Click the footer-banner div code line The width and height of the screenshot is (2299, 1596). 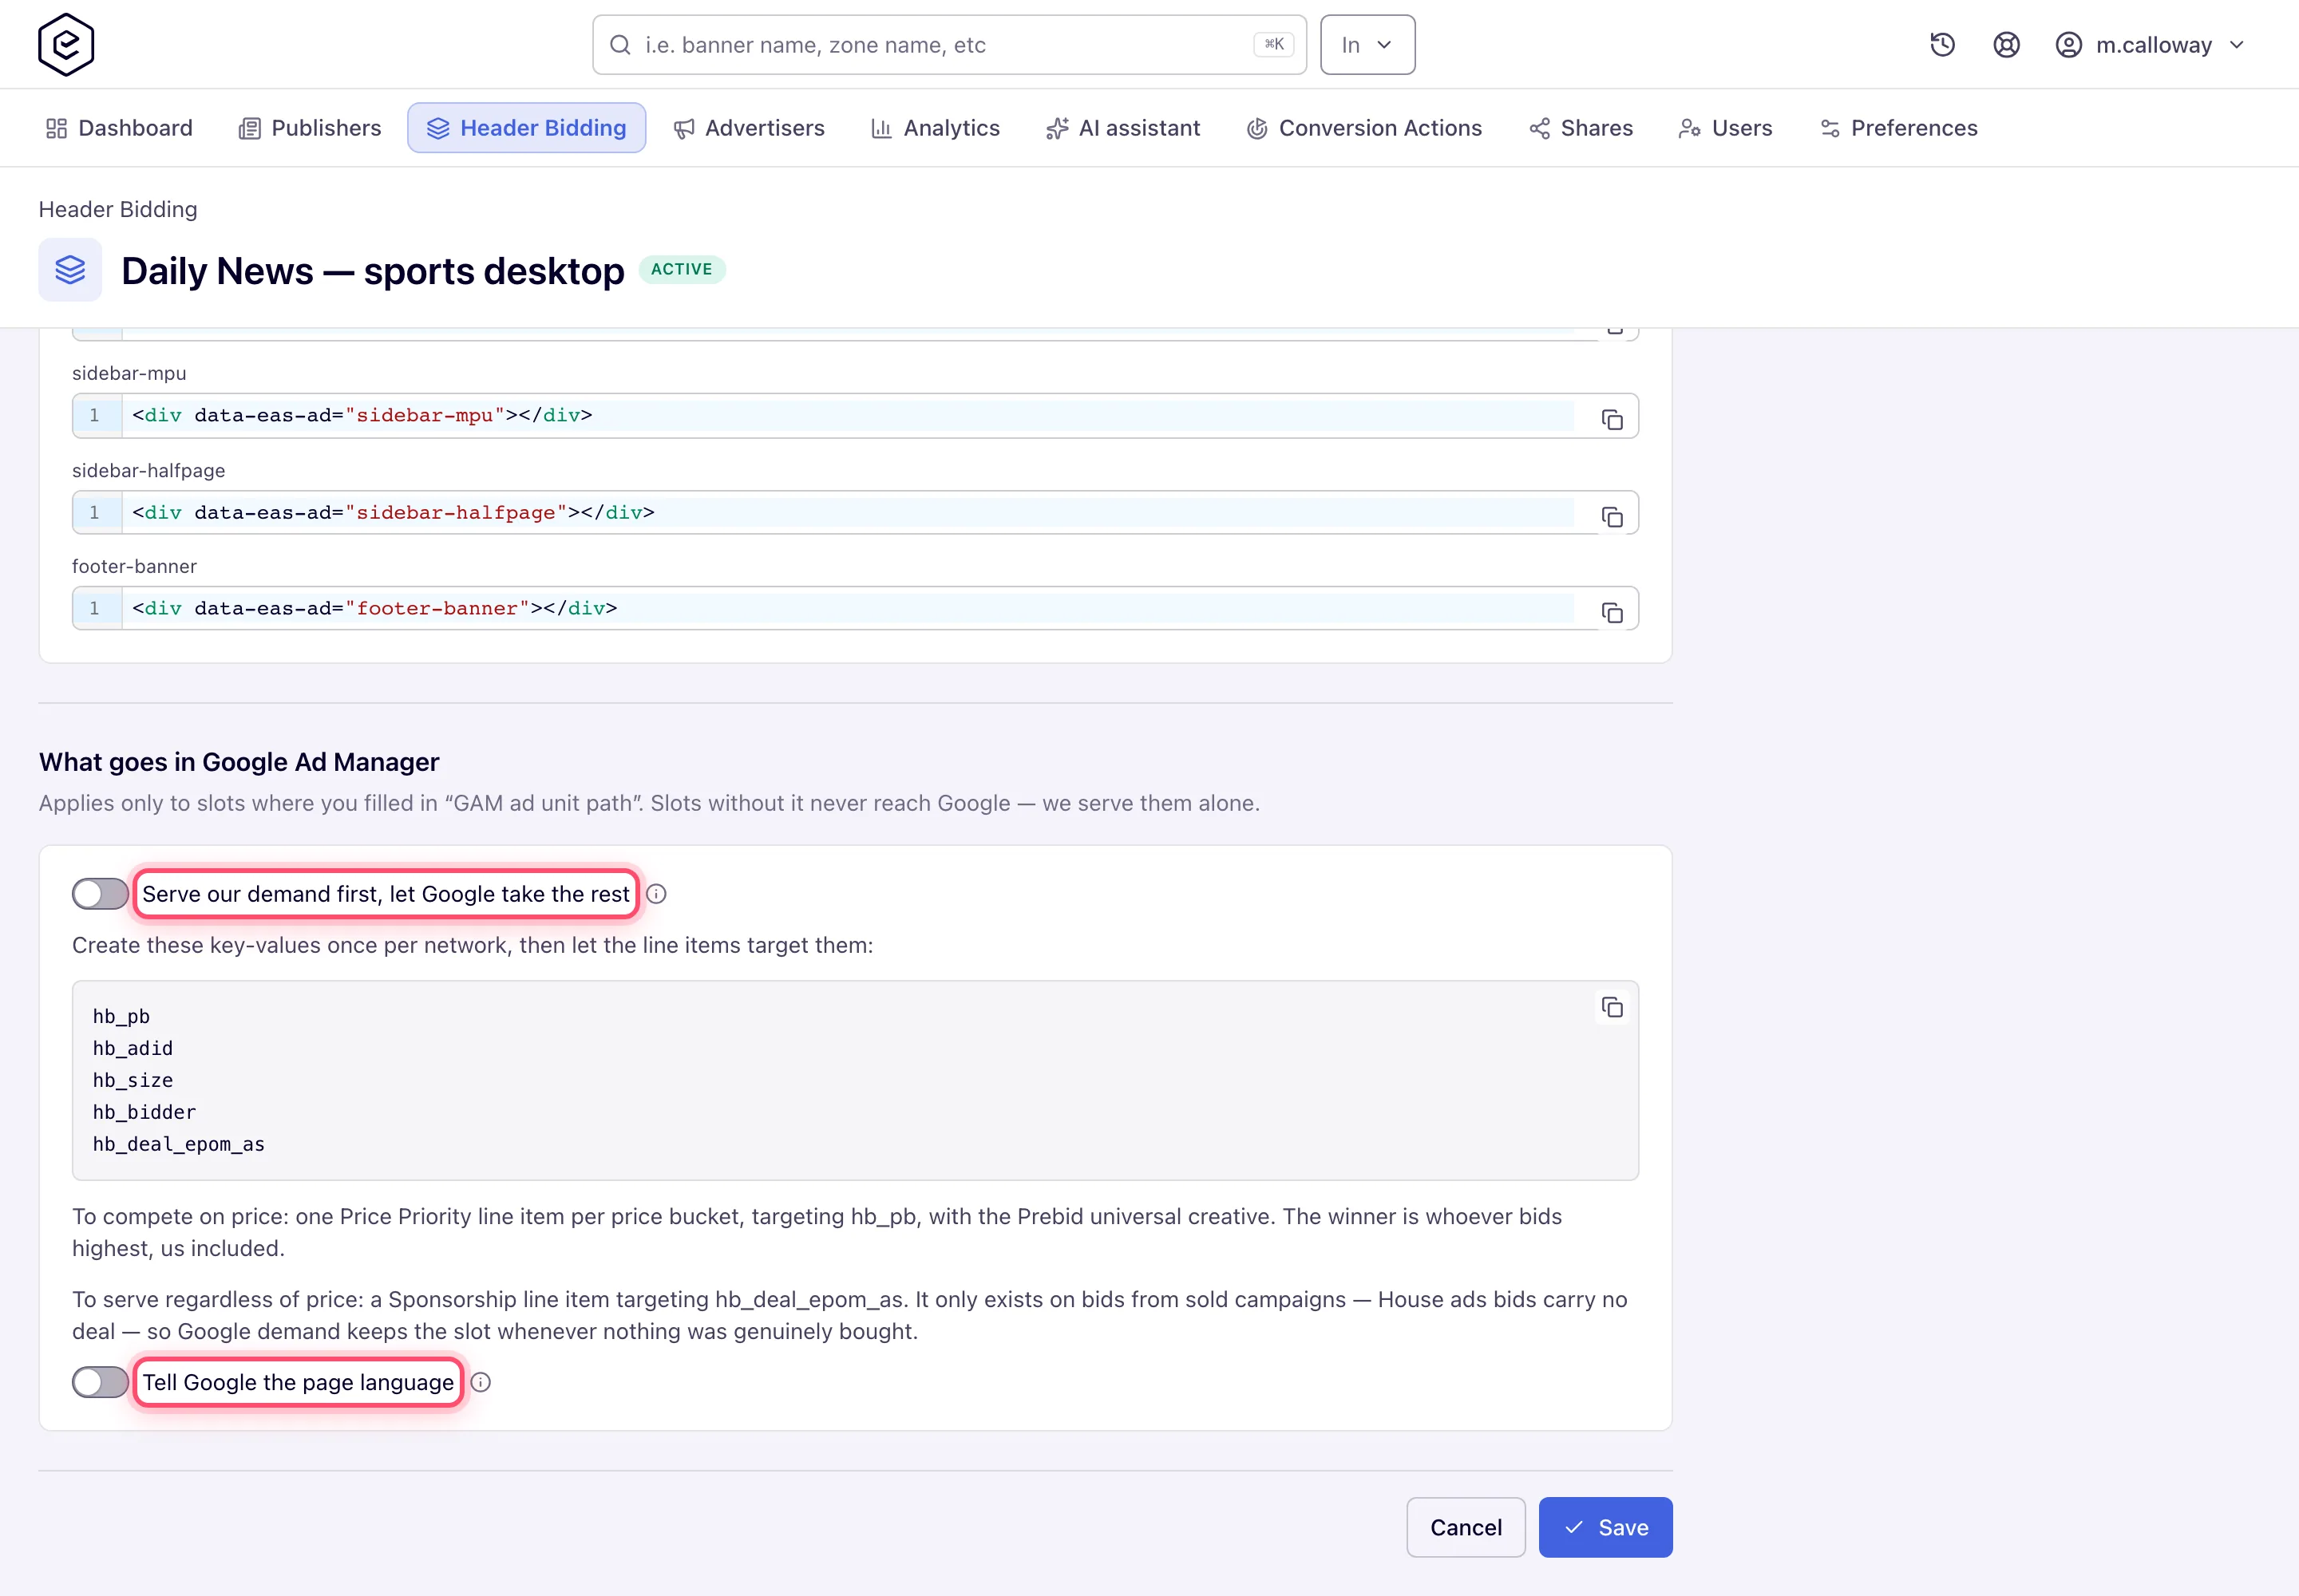point(374,608)
